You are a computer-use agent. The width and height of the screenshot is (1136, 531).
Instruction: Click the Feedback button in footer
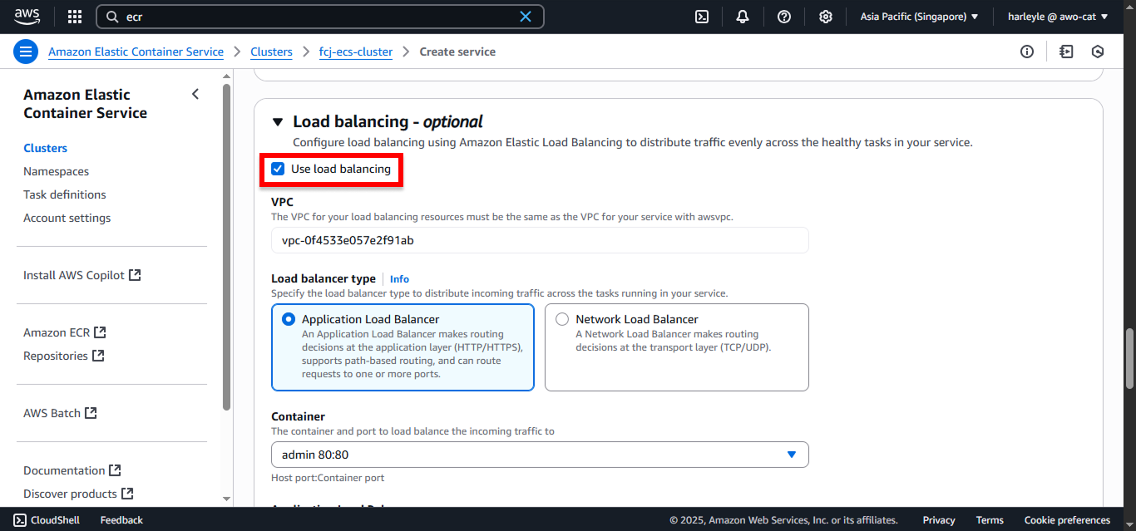coord(121,520)
